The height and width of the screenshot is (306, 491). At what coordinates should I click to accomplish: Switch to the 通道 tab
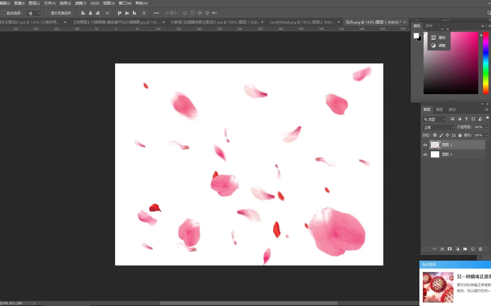(x=439, y=109)
